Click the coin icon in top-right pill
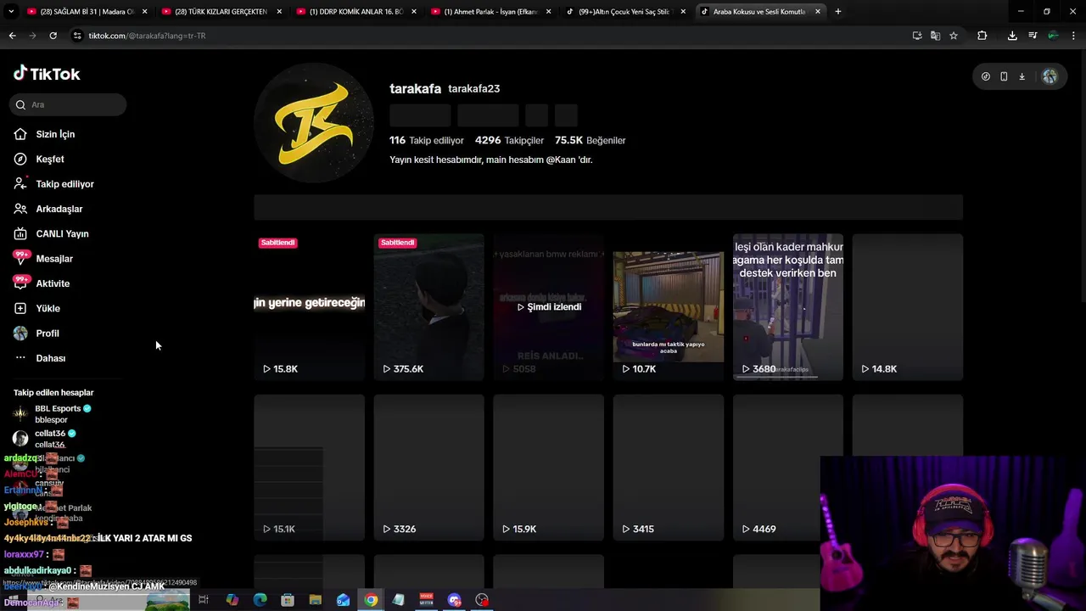Screen dimensions: 1086x611 click(x=986, y=76)
